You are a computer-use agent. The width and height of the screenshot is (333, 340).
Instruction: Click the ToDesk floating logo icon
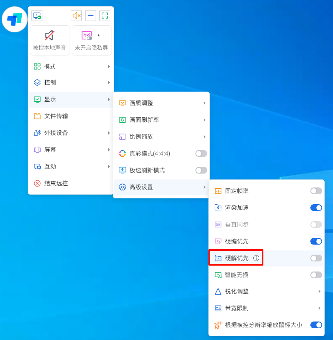pyautogui.click(x=15, y=19)
